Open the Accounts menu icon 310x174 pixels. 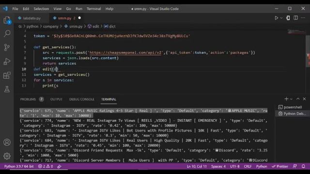[7, 142]
